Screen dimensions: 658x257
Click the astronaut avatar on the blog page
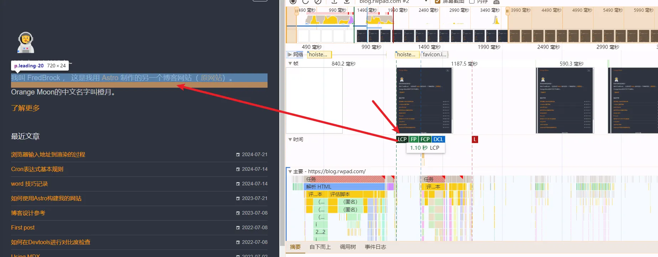[x=26, y=42]
